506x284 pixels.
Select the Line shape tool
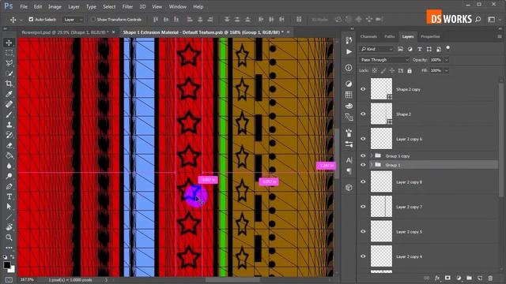pos(9,217)
